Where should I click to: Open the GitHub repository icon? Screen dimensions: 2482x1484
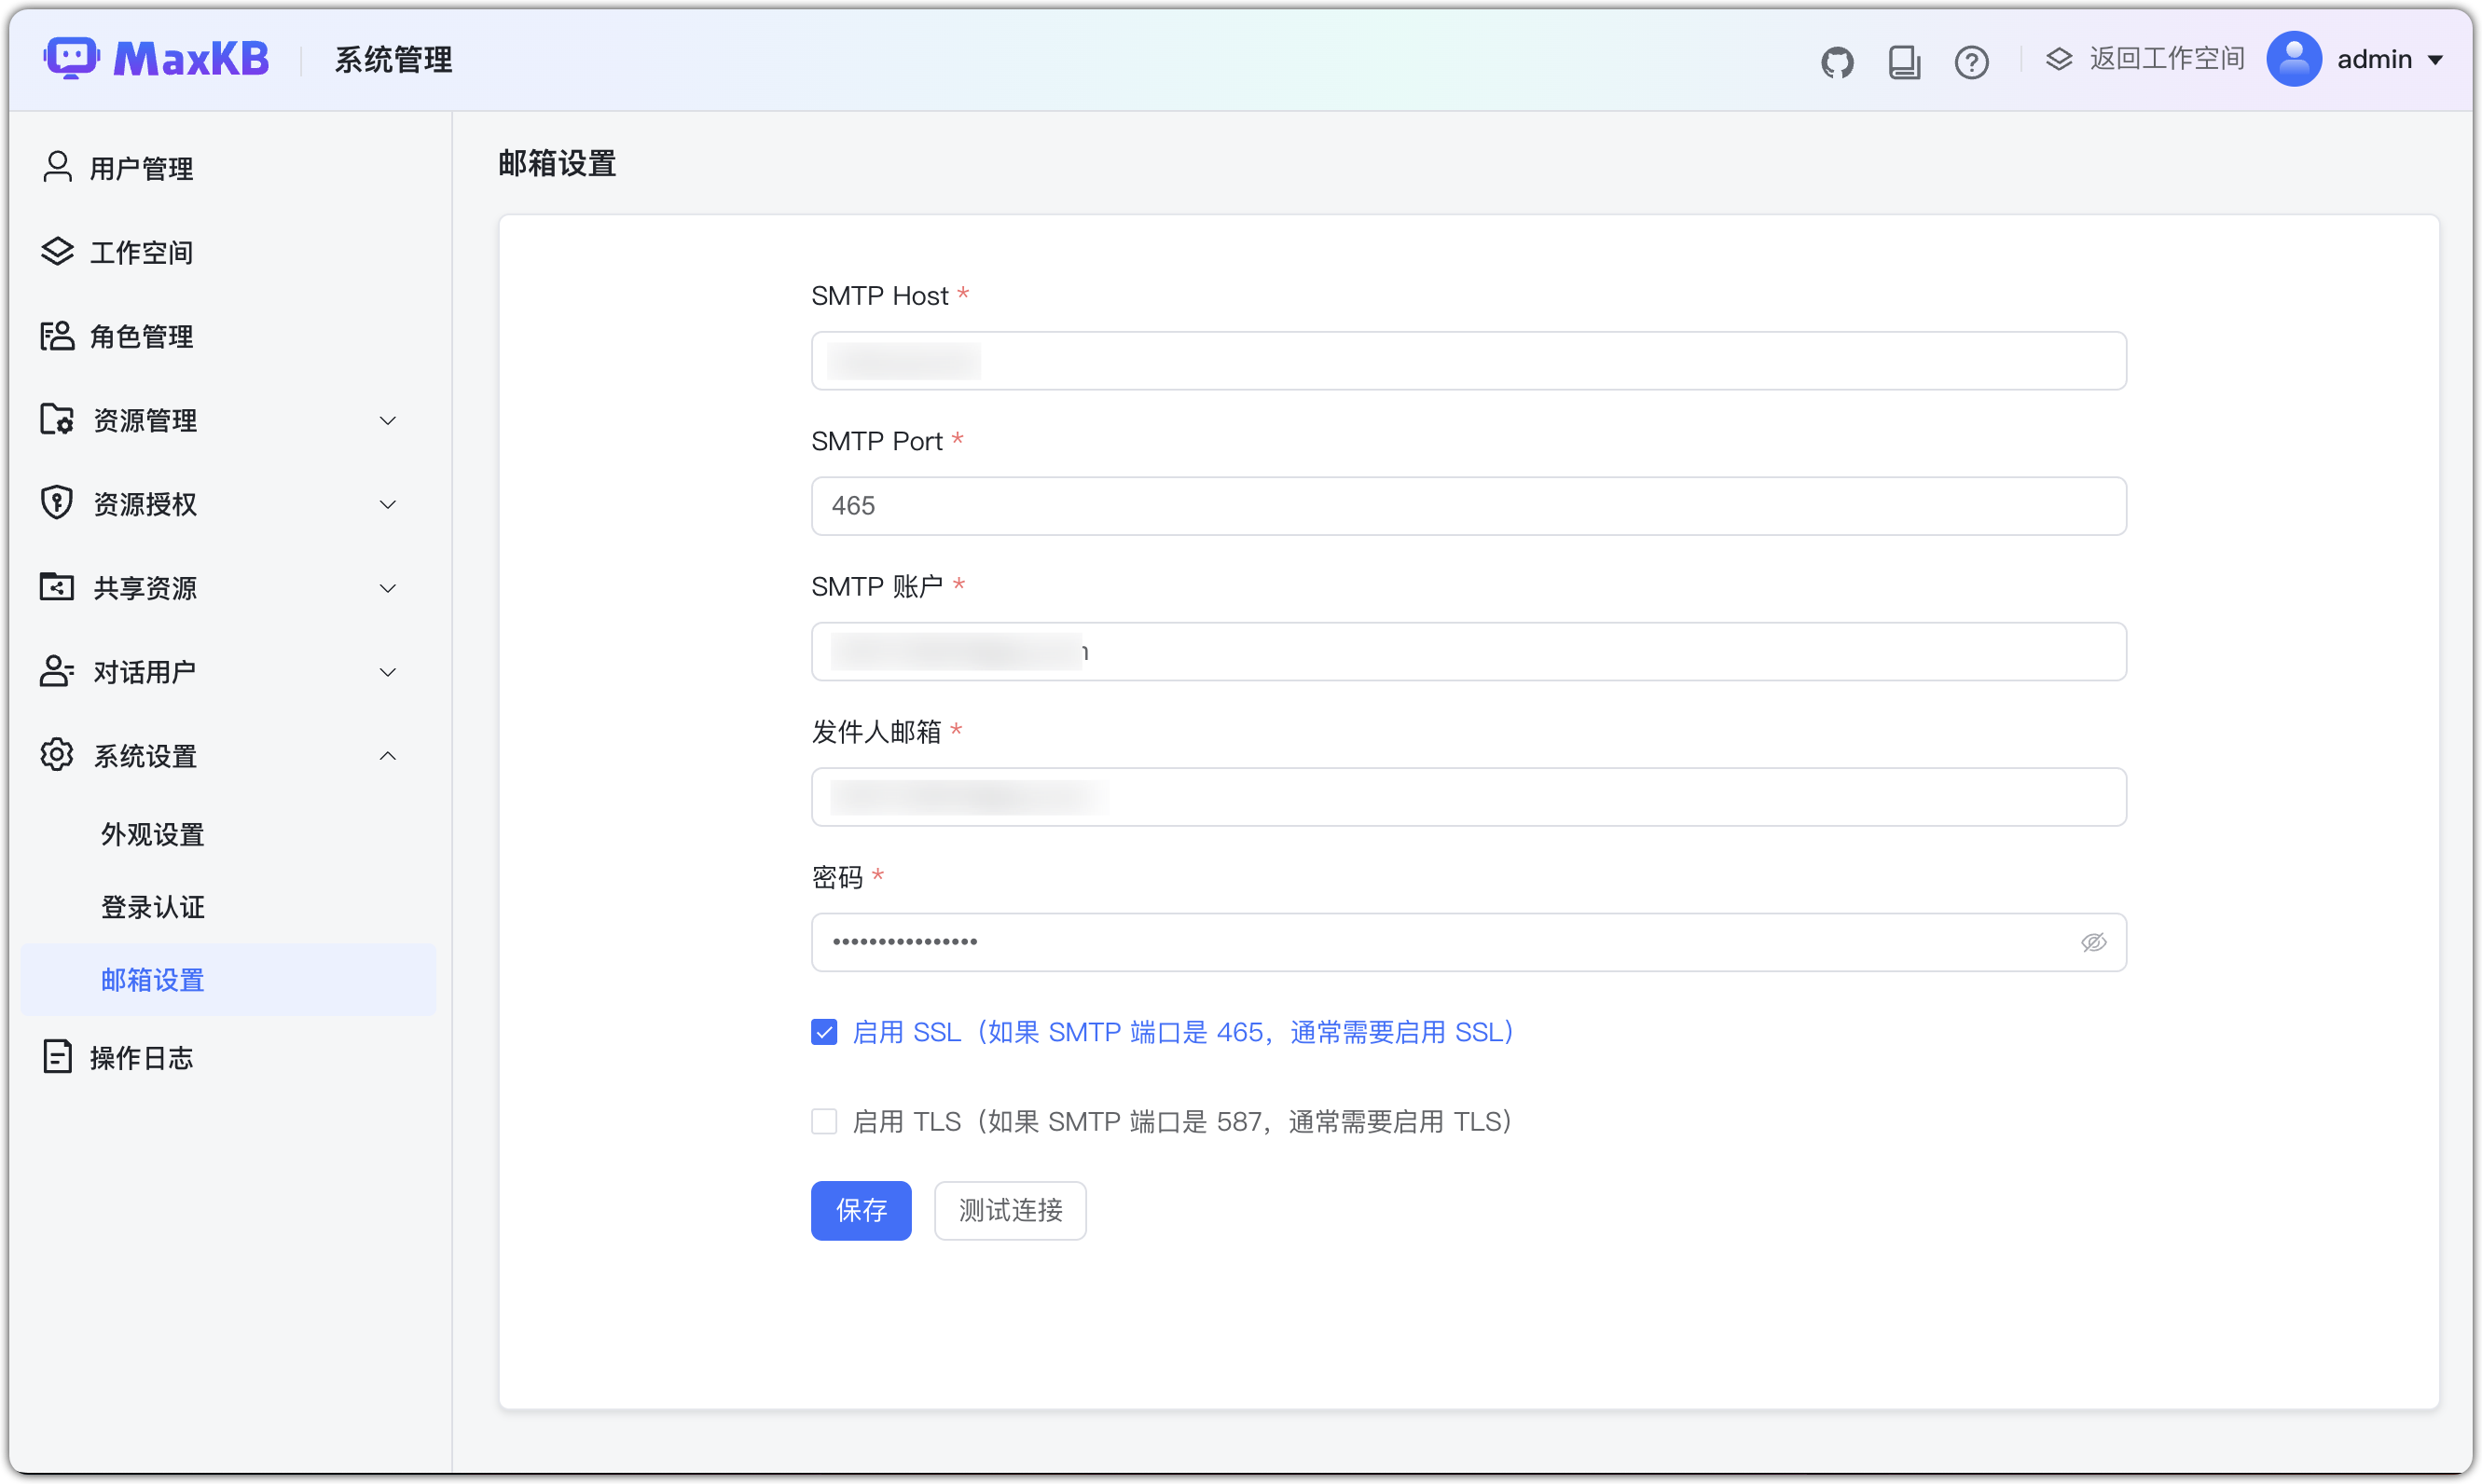coord(1837,62)
